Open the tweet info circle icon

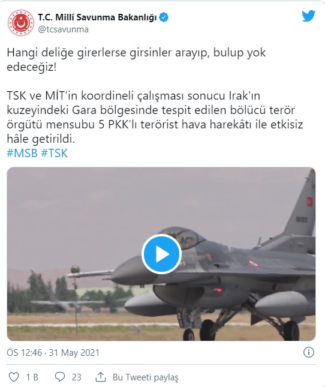[308, 352]
